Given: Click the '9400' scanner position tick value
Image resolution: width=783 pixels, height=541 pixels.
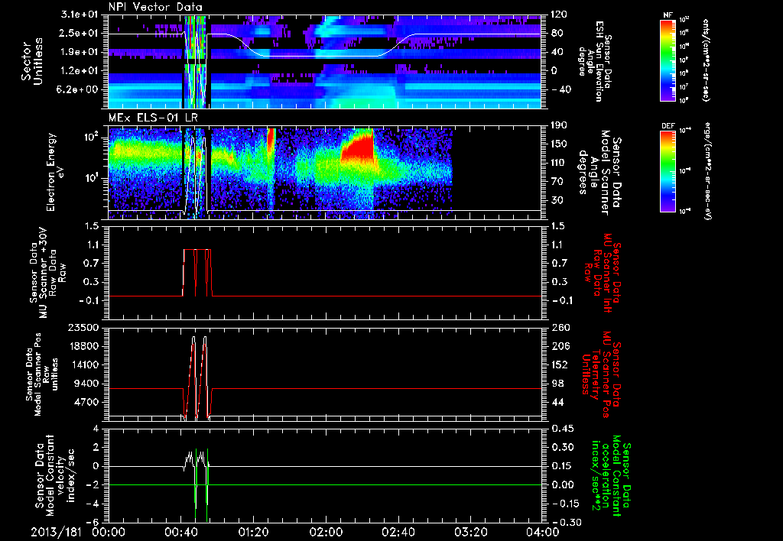Looking at the screenshot, I should (86, 384).
